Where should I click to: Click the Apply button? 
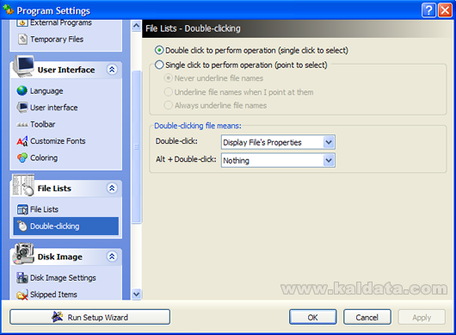(422, 317)
